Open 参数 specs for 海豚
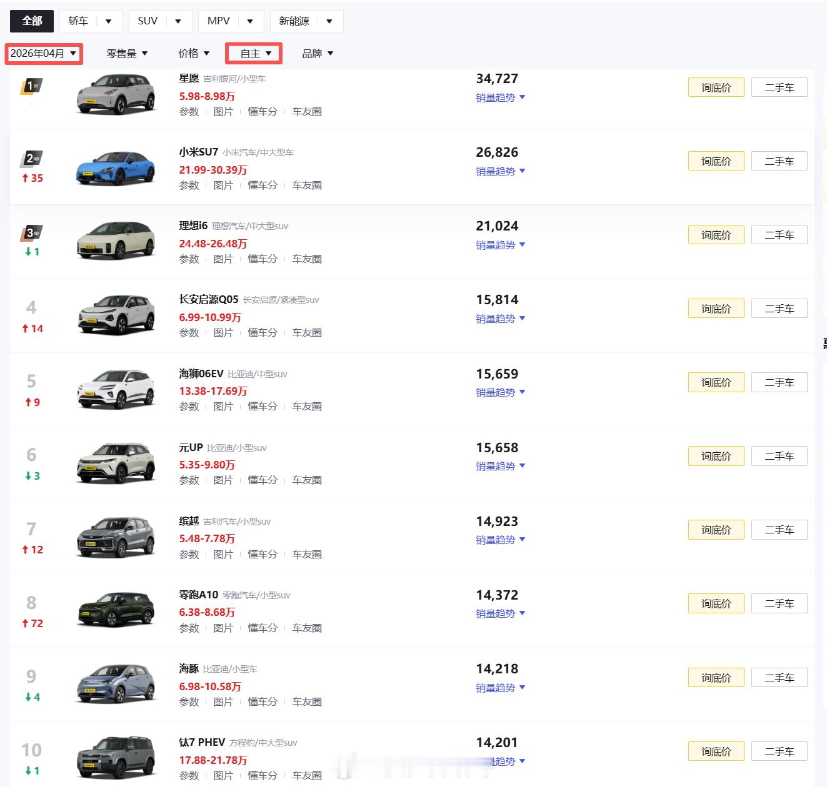This screenshot has width=827, height=787. point(189,702)
